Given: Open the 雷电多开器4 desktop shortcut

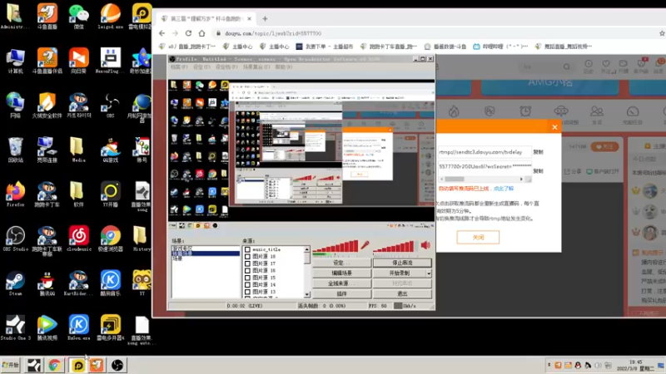Looking at the screenshot, I should [x=111, y=327].
